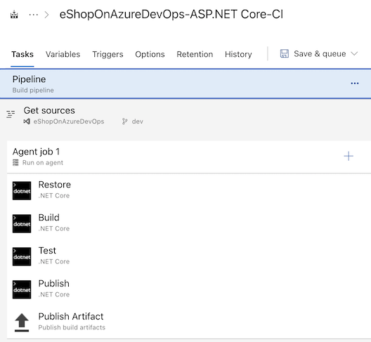371x342 pixels.
Task: Click the Get sources list icon
Action: [11, 114]
